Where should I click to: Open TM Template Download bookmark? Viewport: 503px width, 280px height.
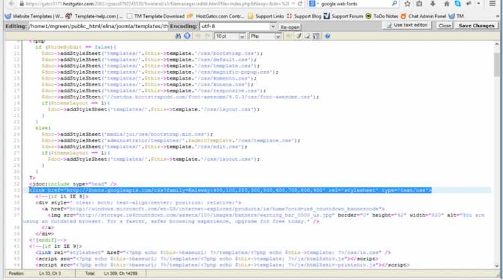tap(156, 16)
